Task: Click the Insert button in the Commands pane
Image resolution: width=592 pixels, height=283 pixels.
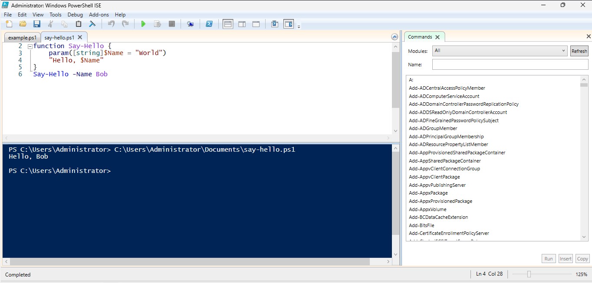Action: coord(566,259)
